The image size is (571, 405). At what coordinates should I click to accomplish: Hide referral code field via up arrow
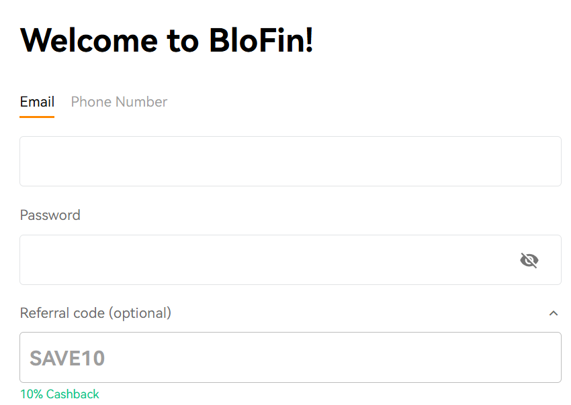[x=554, y=313]
